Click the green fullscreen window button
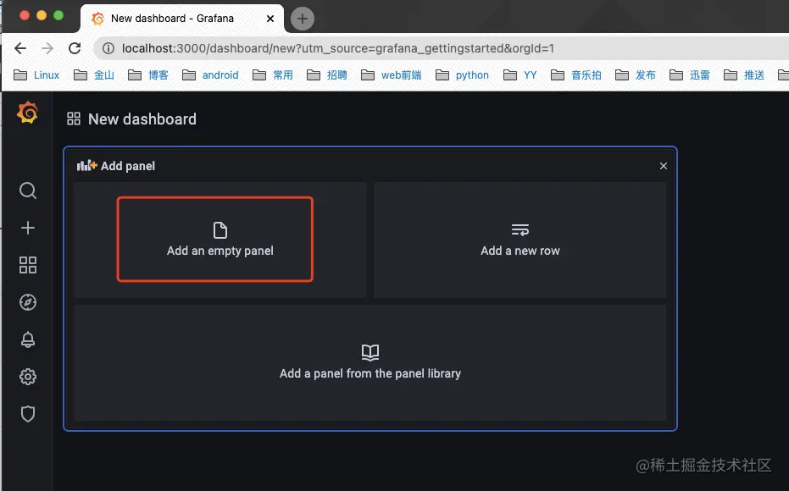 click(58, 15)
